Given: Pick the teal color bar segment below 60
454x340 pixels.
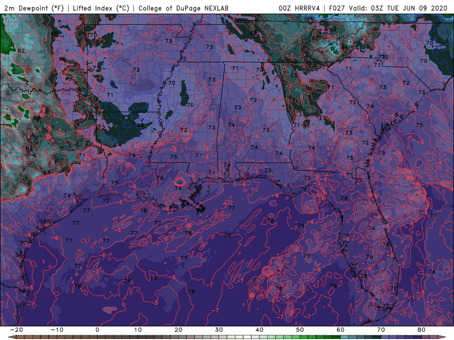Looking at the screenshot, I should pyautogui.click(x=344, y=337).
